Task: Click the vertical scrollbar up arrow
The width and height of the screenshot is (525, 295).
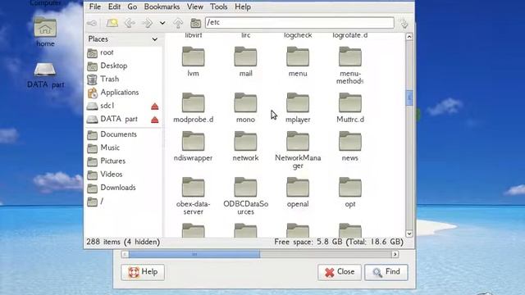Action: click(409, 36)
